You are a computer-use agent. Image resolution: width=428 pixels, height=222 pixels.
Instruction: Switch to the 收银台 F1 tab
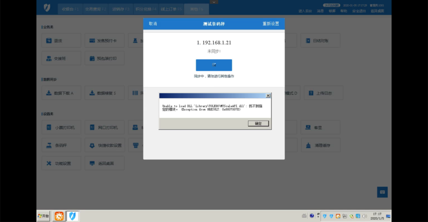(70, 9)
